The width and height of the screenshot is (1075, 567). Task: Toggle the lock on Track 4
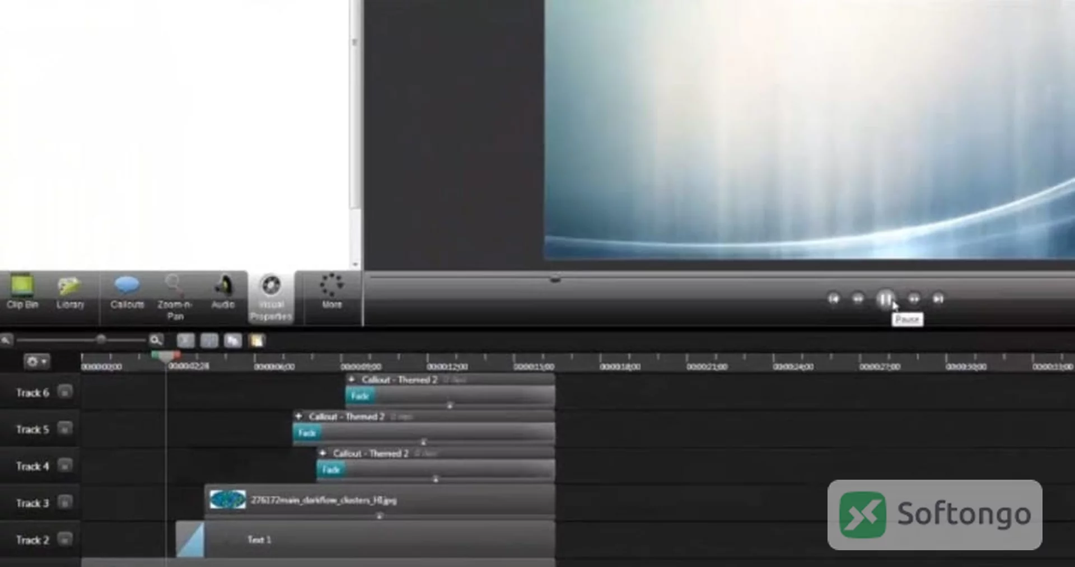[65, 465]
